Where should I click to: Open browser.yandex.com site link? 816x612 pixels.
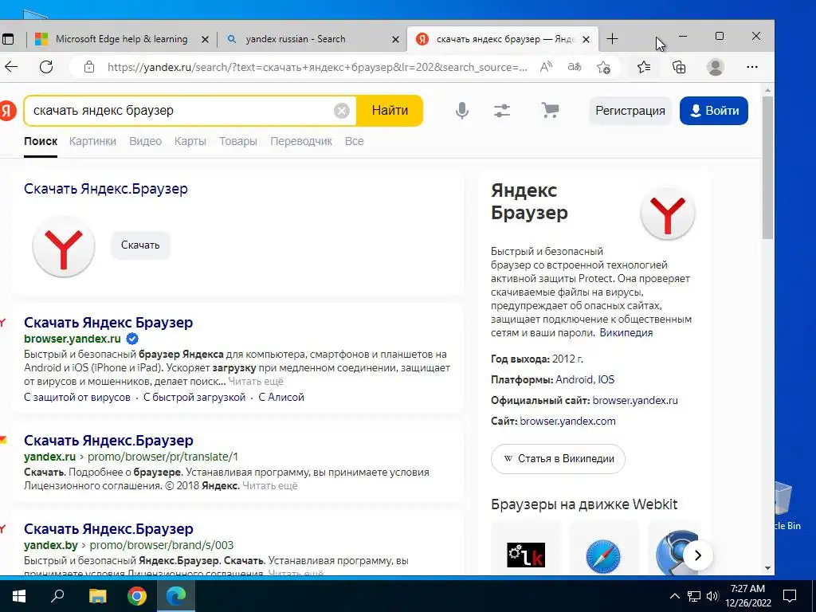[567, 421]
